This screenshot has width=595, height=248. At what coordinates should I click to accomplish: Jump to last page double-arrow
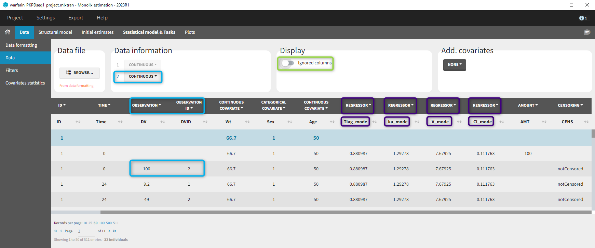point(115,231)
